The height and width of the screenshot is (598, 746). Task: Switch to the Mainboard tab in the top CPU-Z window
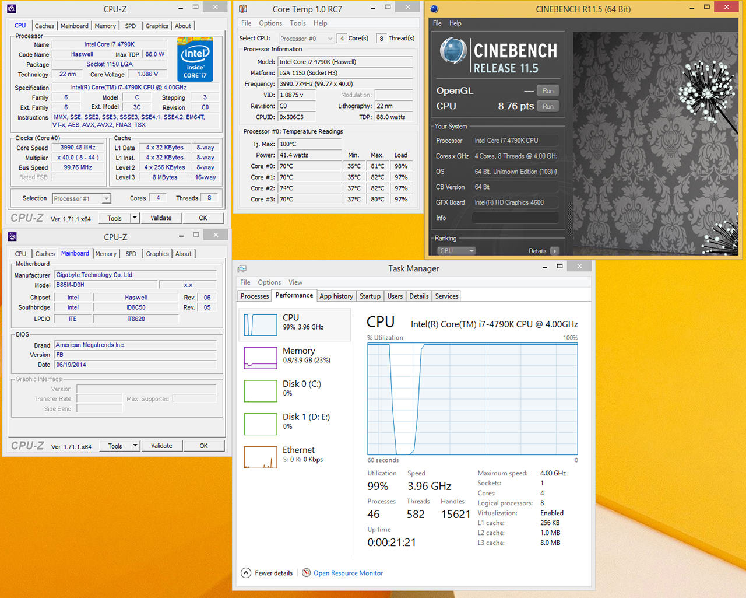(75, 26)
